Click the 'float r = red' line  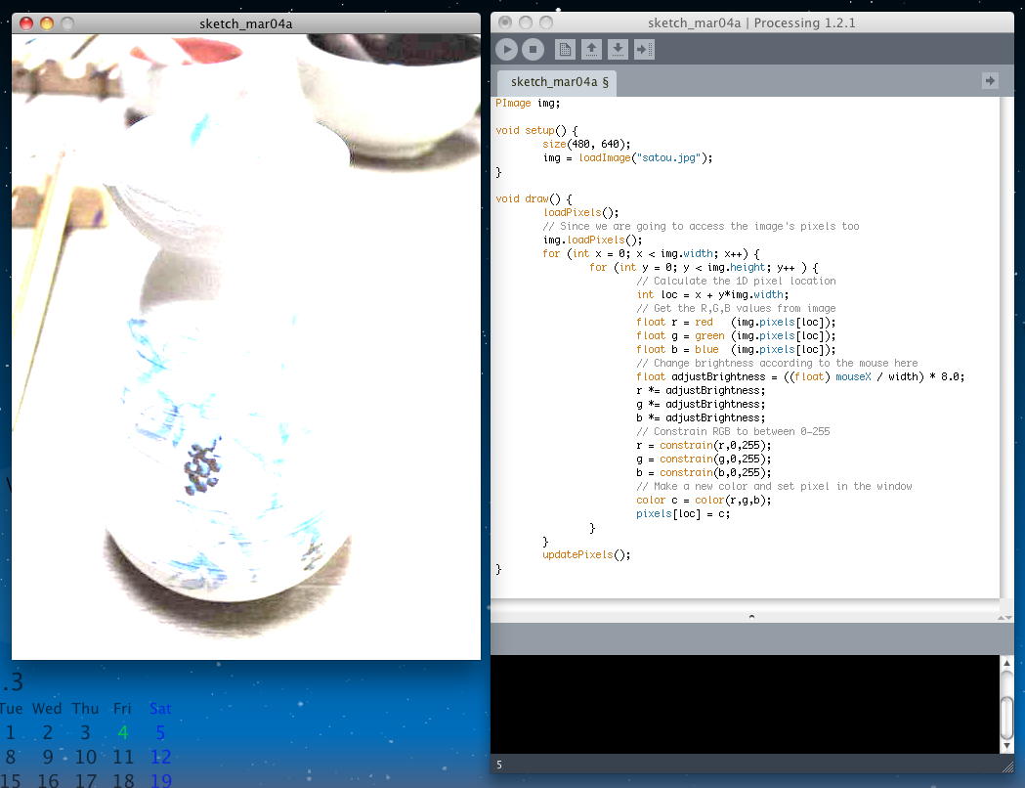[x=736, y=323]
